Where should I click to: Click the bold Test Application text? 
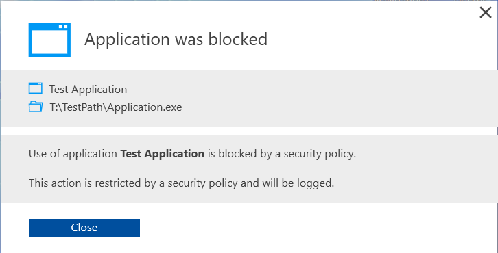(163, 154)
